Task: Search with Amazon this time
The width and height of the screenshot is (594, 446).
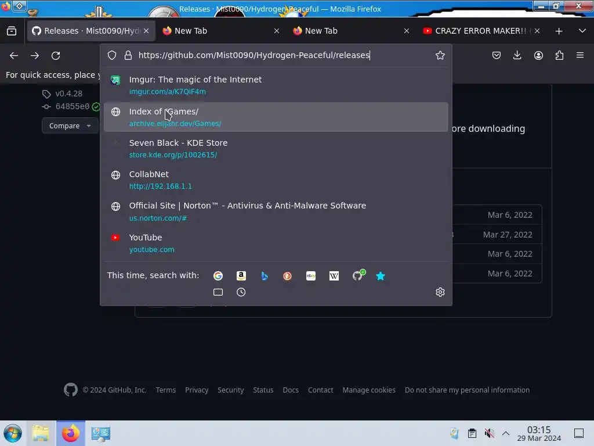Action: (241, 276)
